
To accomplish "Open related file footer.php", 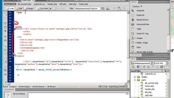I will 83,4.
